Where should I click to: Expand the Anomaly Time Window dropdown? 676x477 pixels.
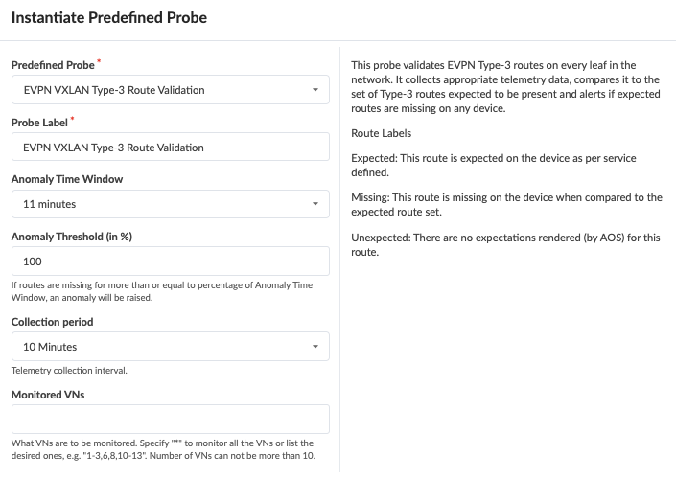[163, 204]
